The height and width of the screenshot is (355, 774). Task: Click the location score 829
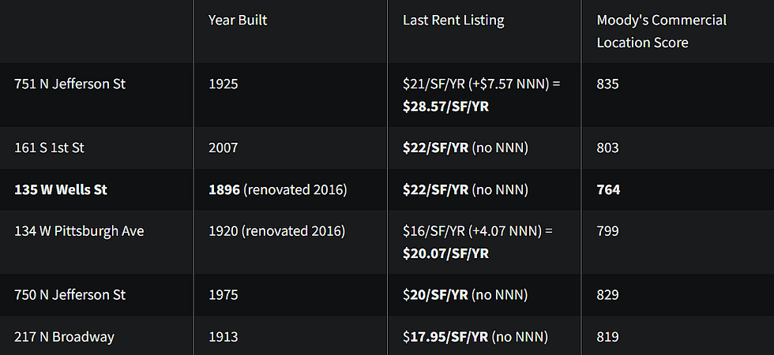[x=607, y=295]
